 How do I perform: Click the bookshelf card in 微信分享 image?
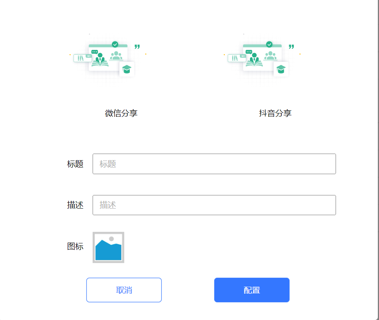click(83, 58)
